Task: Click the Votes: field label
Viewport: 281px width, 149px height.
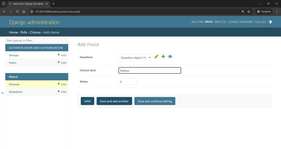Action: [x=84, y=82]
